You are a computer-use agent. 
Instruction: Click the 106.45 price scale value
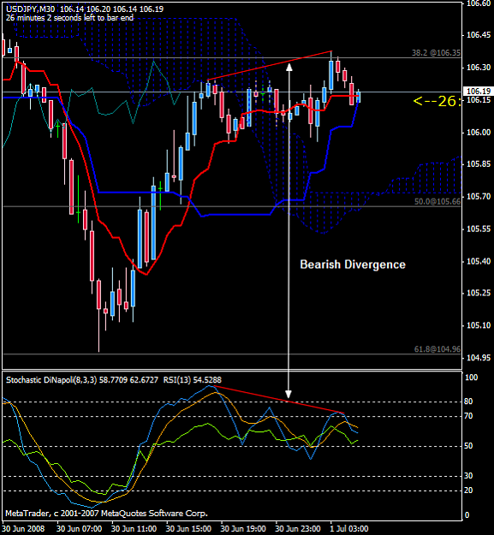click(x=479, y=35)
